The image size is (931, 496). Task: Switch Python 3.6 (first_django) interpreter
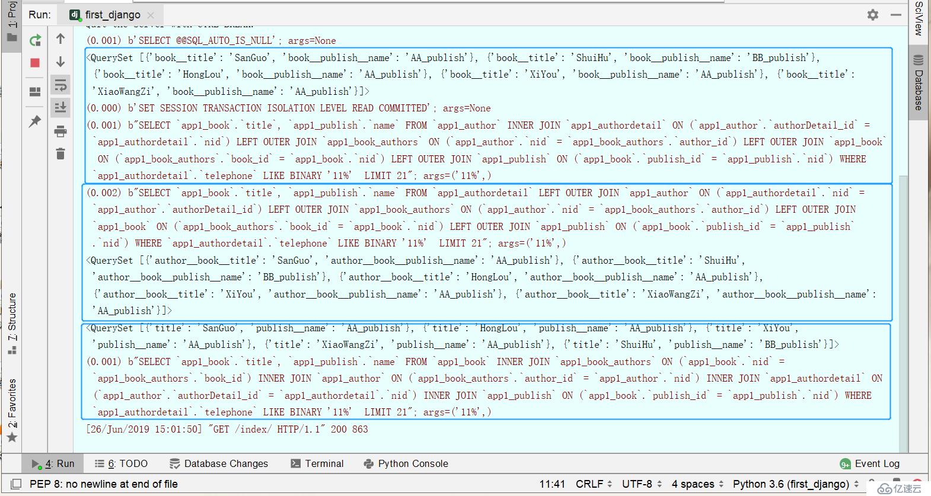point(796,484)
